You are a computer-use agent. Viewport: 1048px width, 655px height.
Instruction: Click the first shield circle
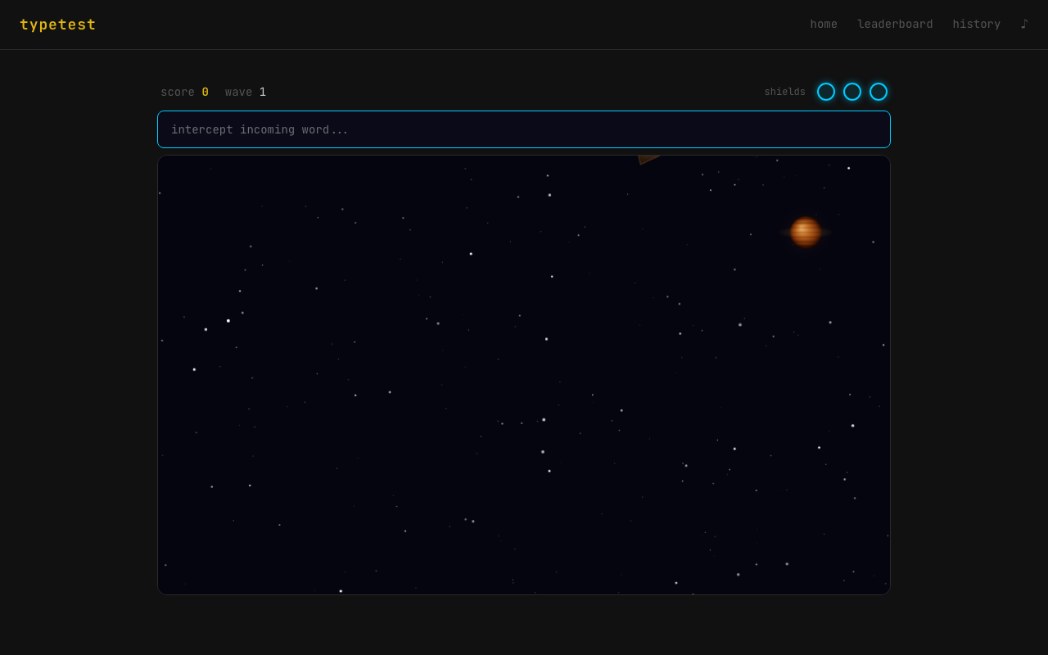pyautogui.click(x=826, y=92)
